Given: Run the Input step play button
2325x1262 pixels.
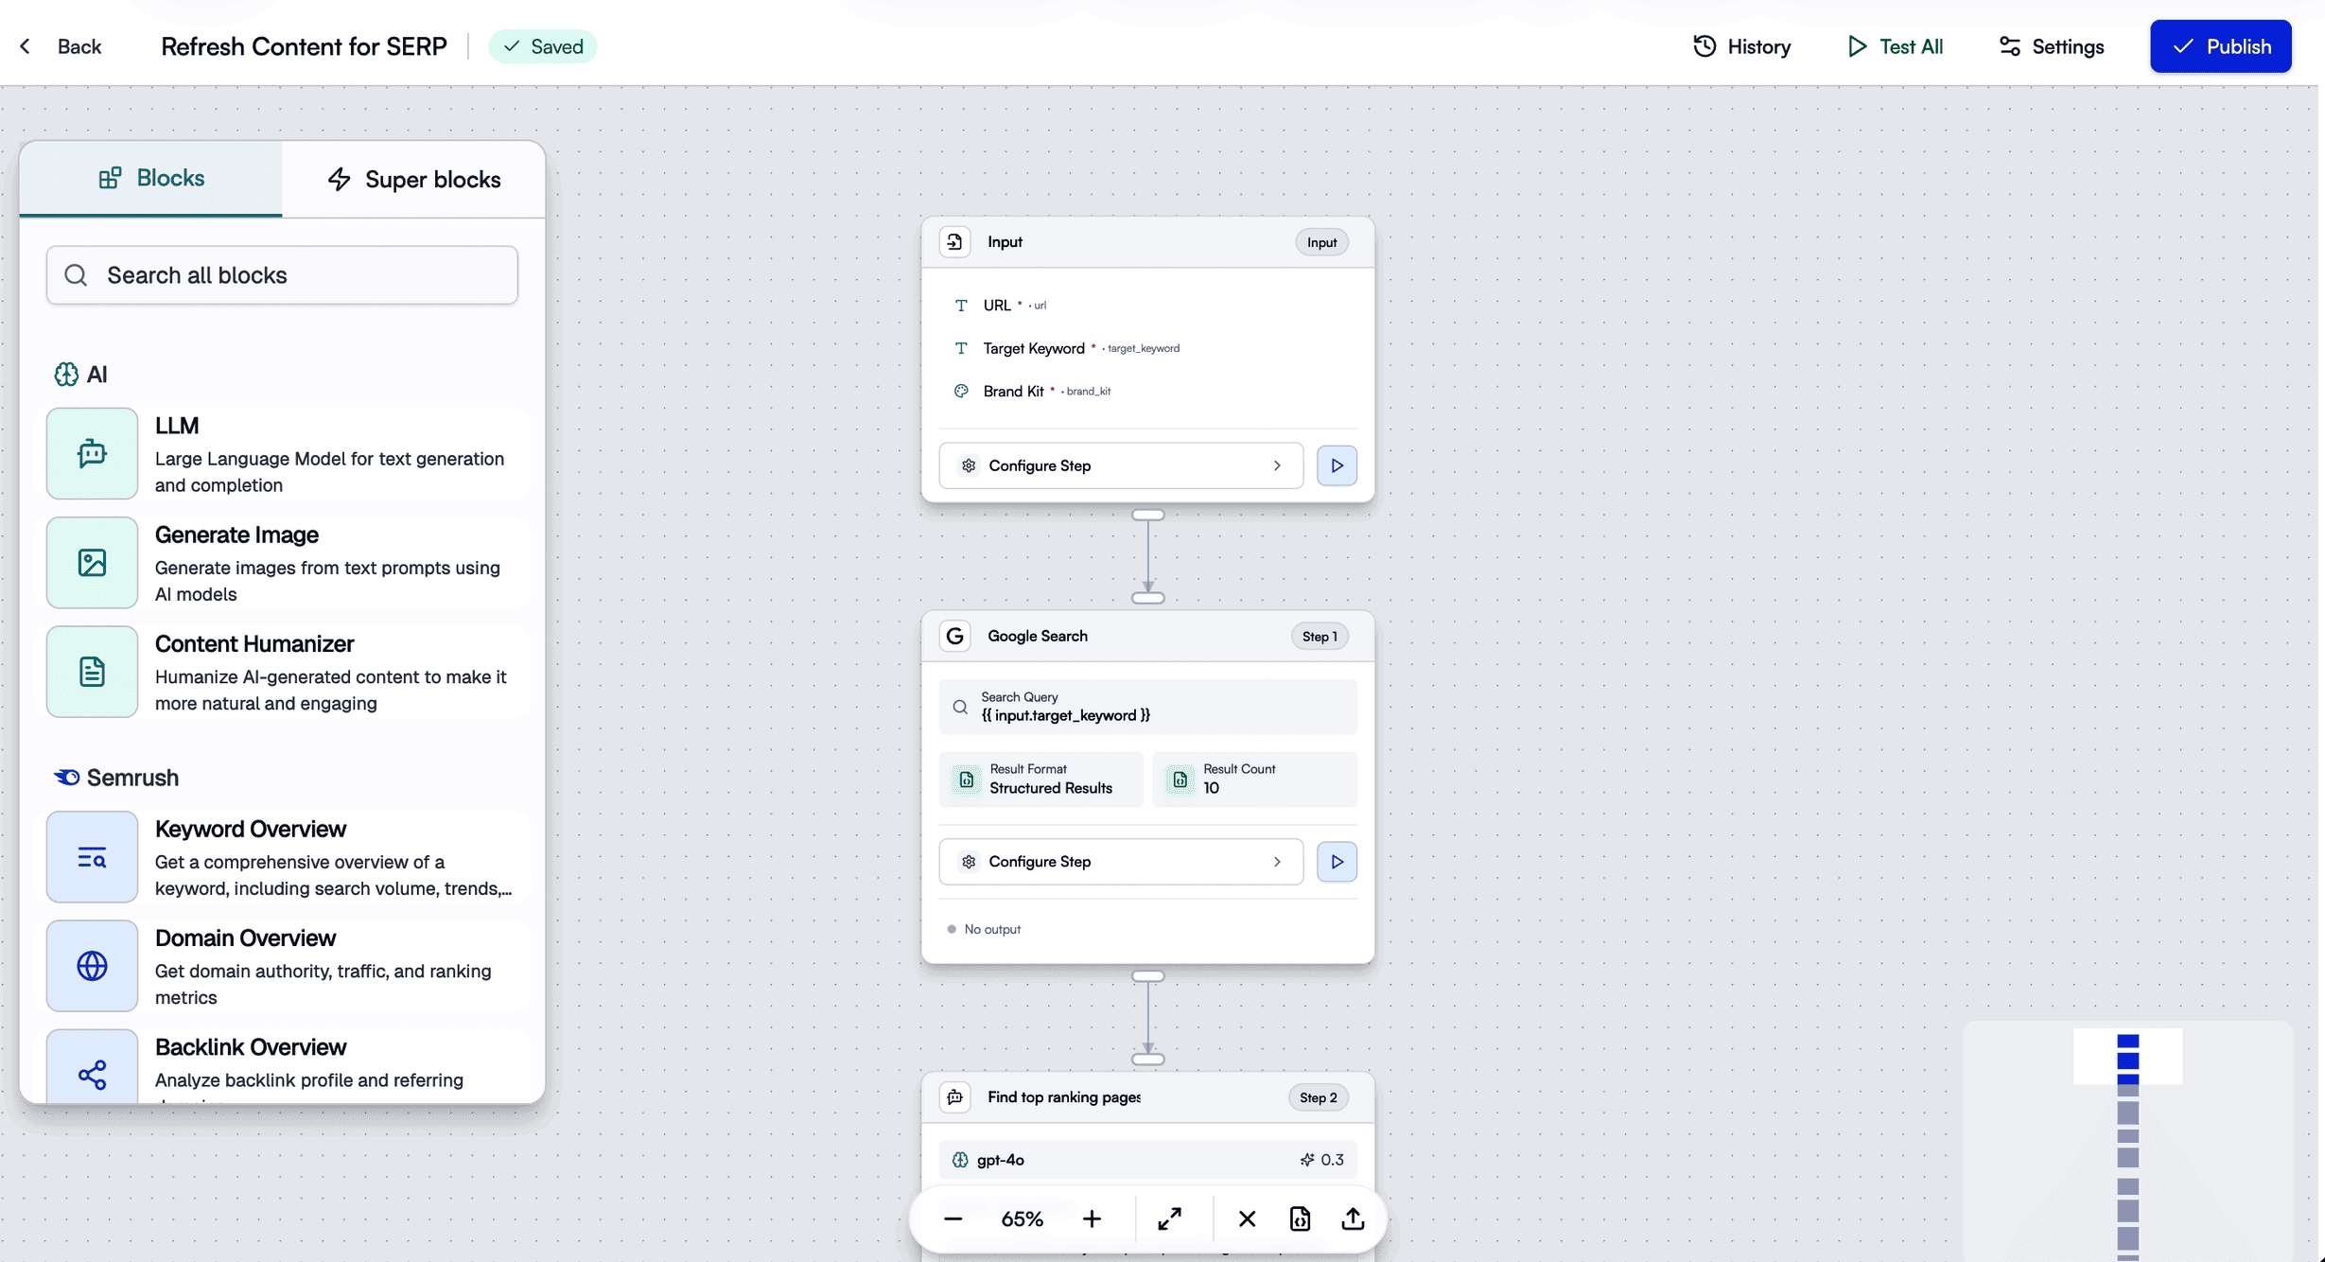Looking at the screenshot, I should (1337, 465).
